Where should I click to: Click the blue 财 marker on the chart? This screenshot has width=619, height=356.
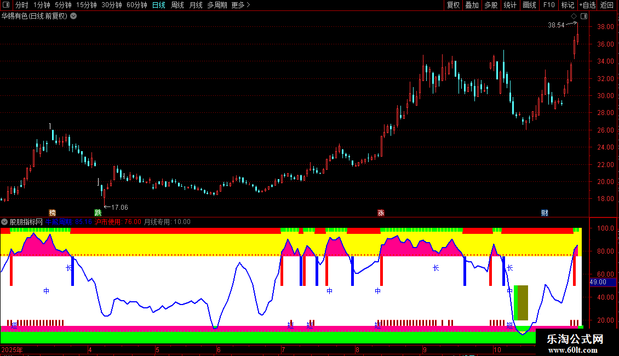coord(545,213)
